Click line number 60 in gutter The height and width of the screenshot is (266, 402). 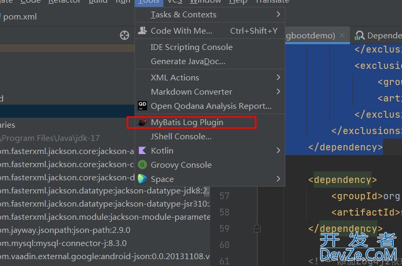click(224, 245)
